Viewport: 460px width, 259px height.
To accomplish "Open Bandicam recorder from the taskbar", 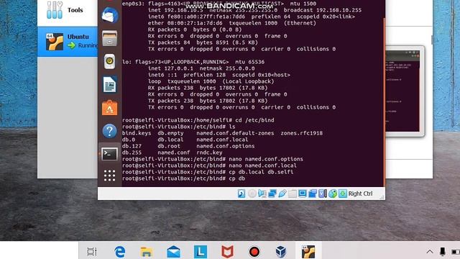I will (x=254, y=252).
